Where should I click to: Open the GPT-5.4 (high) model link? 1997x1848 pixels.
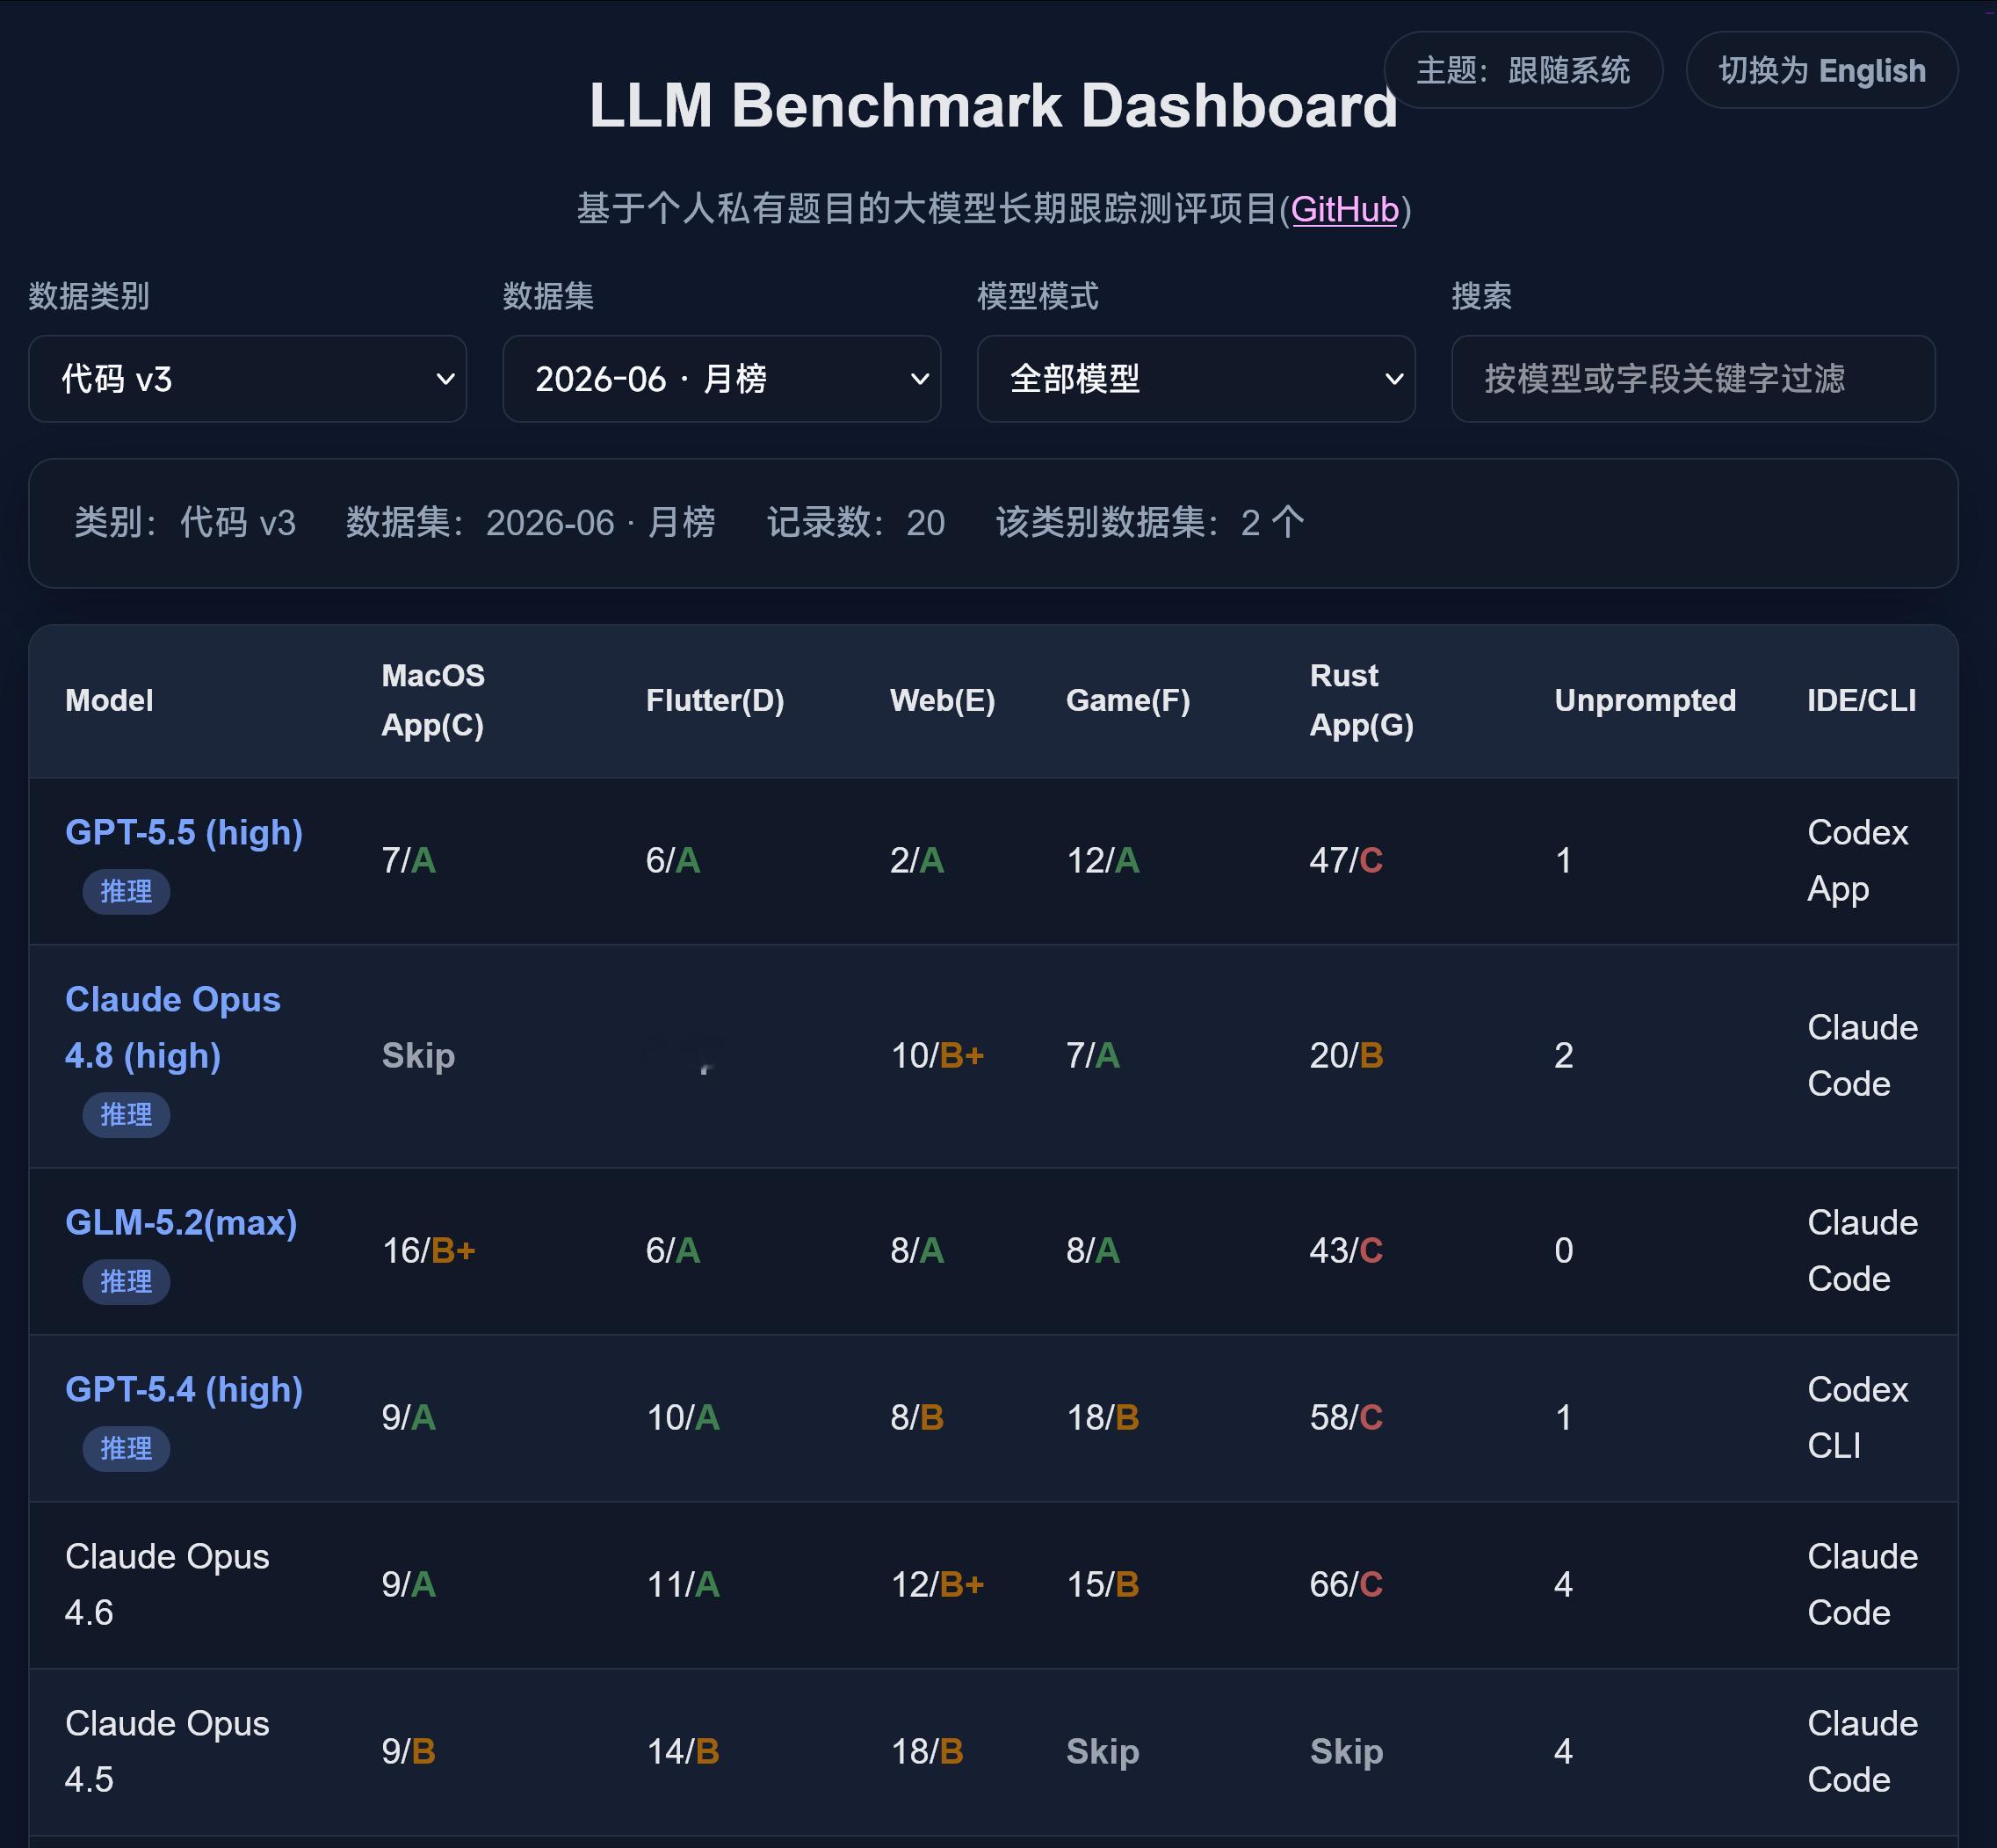pyautogui.click(x=184, y=1390)
